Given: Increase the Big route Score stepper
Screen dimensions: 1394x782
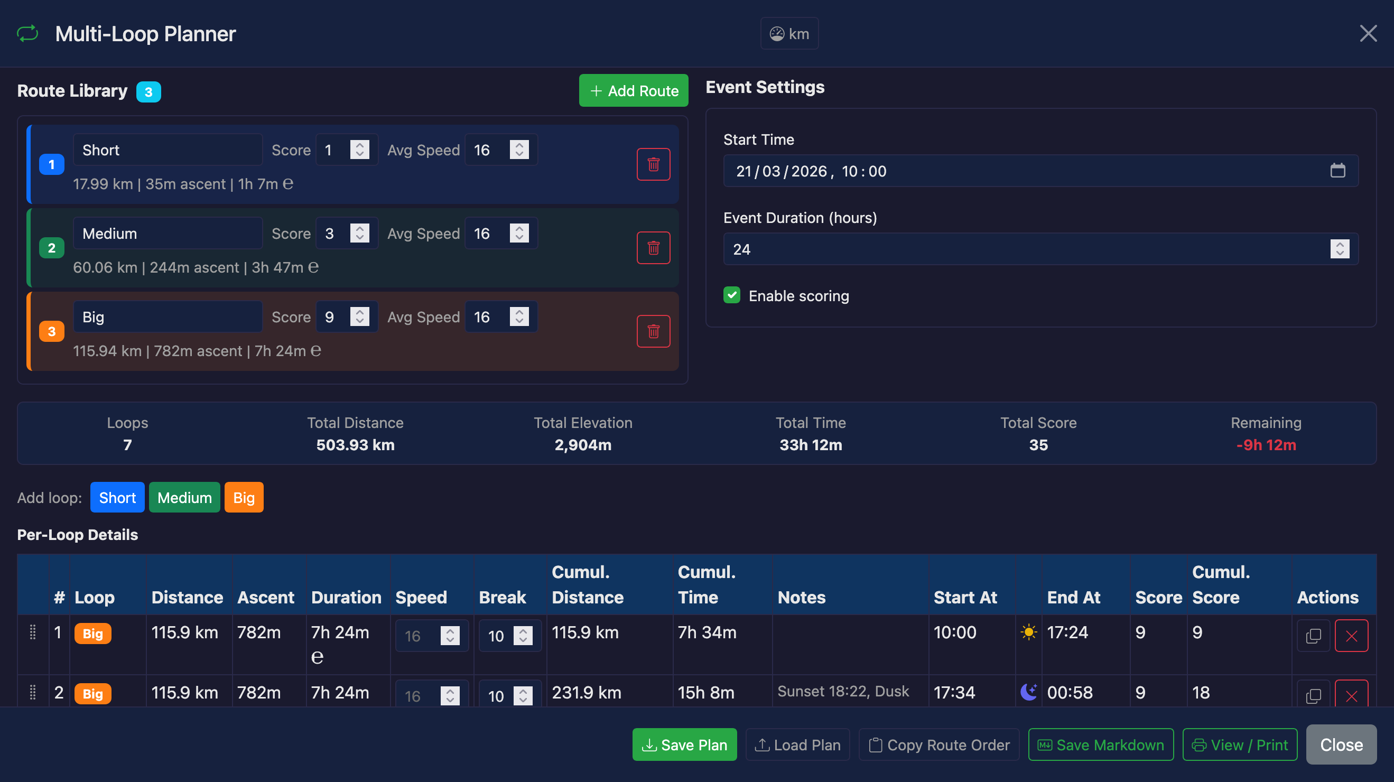Looking at the screenshot, I should click(x=359, y=313).
